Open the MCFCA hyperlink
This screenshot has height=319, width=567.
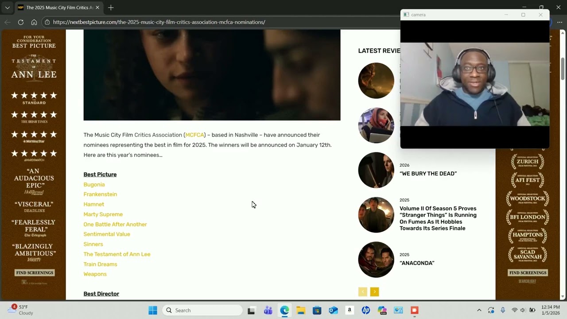[195, 135]
